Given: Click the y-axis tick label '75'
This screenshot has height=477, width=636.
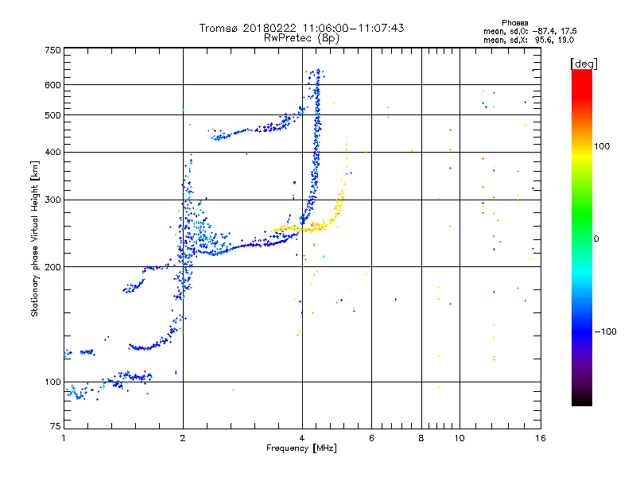Looking at the screenshot, I should 56,426.
